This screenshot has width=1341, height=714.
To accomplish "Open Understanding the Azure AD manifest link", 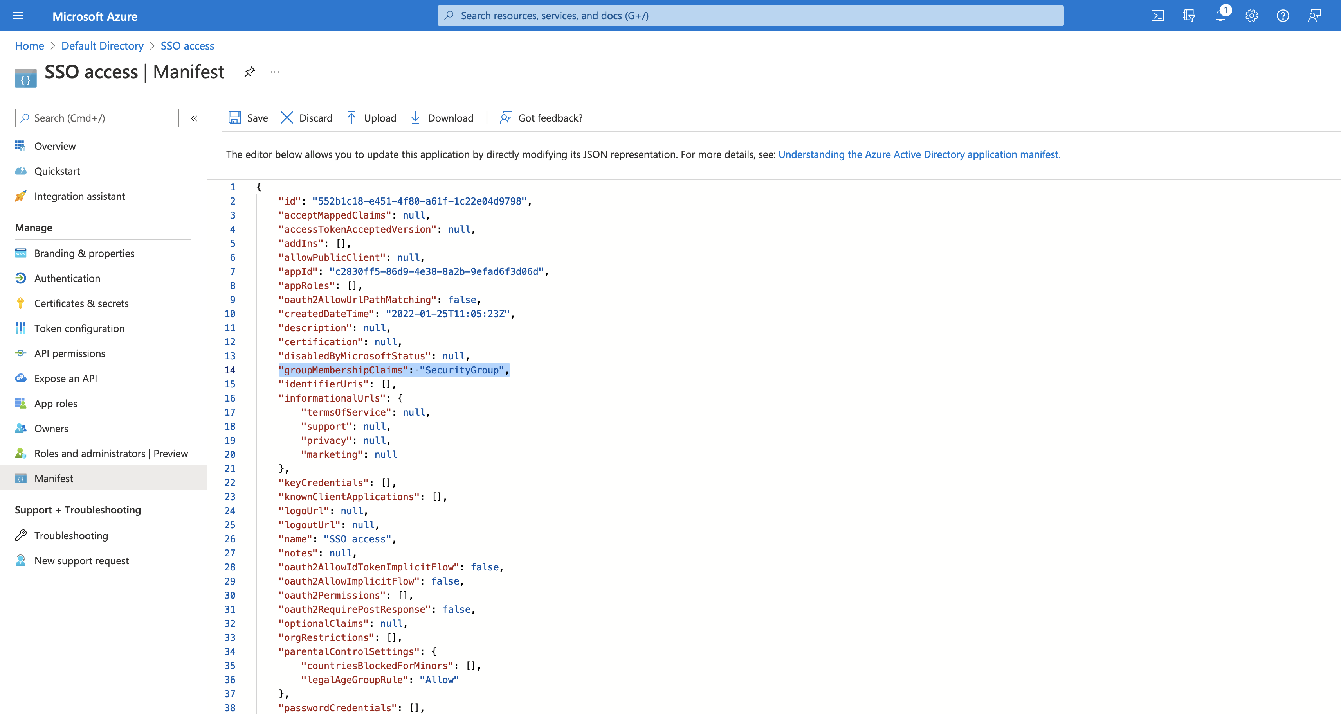I will point(919,154).
